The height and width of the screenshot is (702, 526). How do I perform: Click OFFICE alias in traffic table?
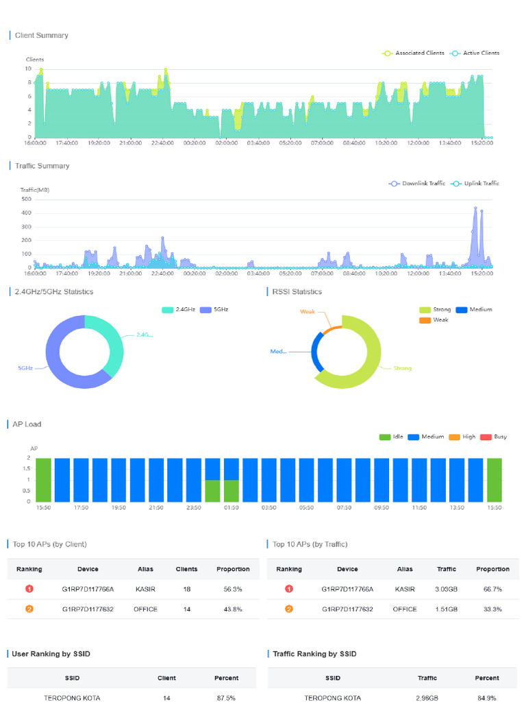405,609
